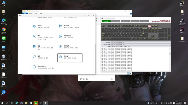Screen dimensions: 188x105
Task: Show hidden system tray icons chevron
Action: (x=159, y=103)
